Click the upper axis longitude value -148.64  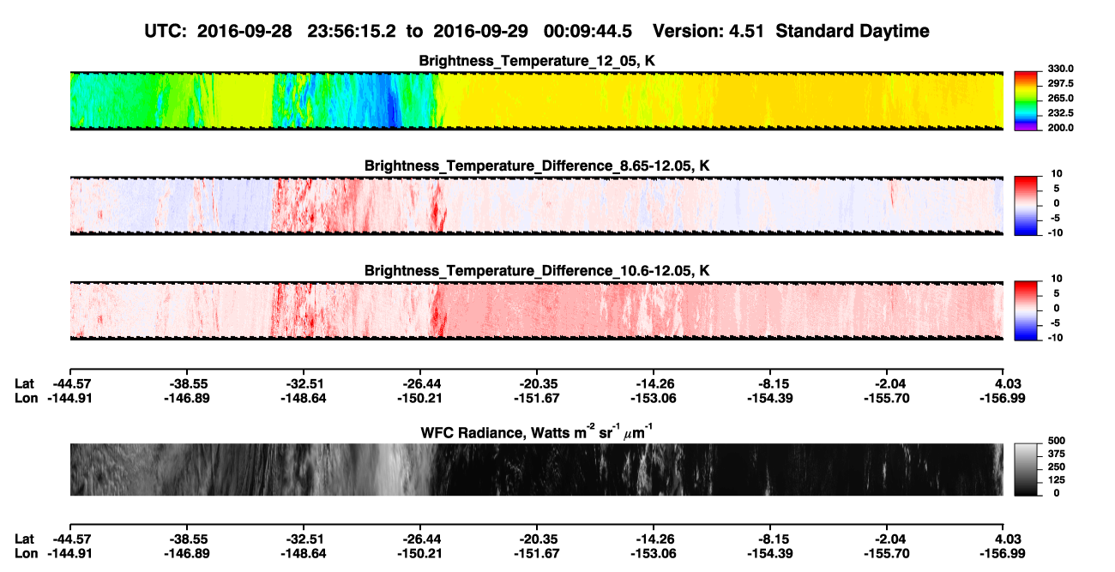coord(303,398)
